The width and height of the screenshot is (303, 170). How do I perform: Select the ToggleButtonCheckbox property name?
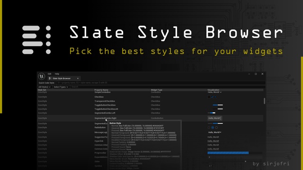coord(105,105)
